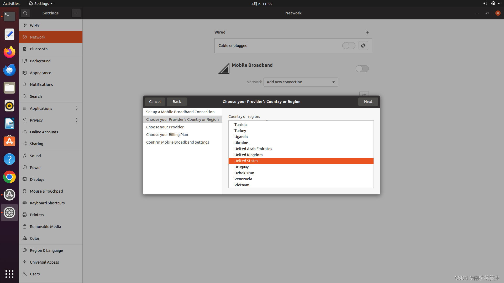Enable the Mobile Broadband switch
This screenshot has height=283, width=504.
tap(362, 69)
